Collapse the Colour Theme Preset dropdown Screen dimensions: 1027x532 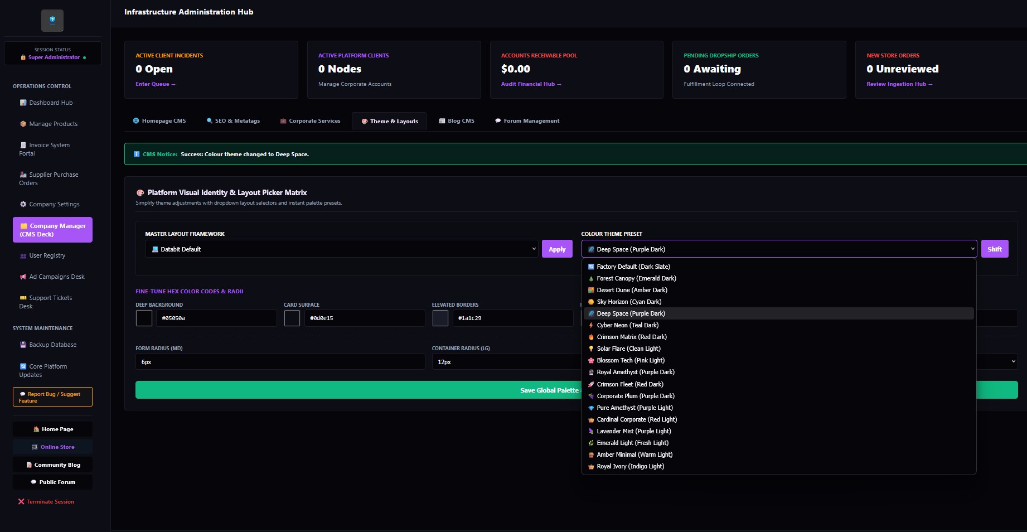tap(779, 249)
